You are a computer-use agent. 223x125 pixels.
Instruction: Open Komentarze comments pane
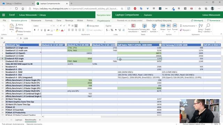click(x=214, y=20)
